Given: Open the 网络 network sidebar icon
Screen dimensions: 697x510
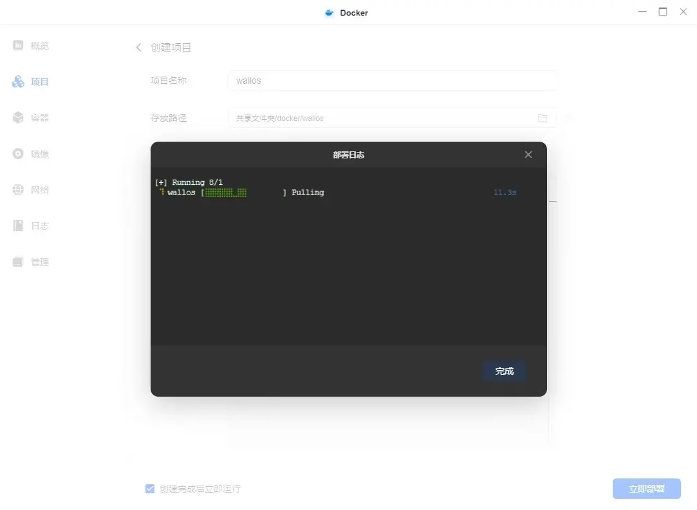Looking at the screenshot, I should [x=18, y=190].
